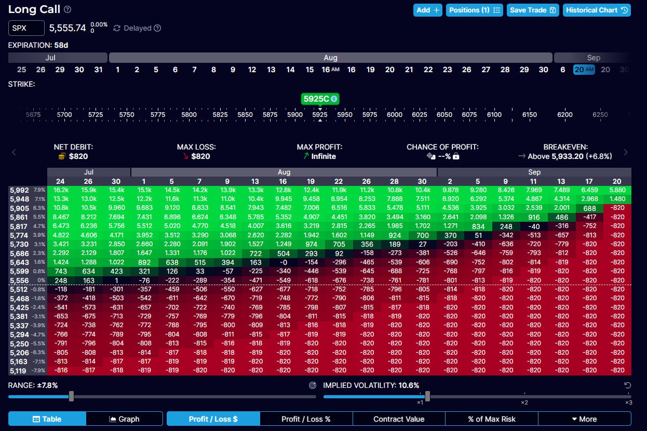Switch to Graph view
Viewport: 647px width, 431px height.
pyautogui.click(x=125, y=419)
